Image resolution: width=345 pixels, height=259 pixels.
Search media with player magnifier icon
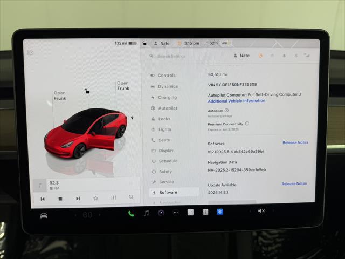tap(131, 197)
